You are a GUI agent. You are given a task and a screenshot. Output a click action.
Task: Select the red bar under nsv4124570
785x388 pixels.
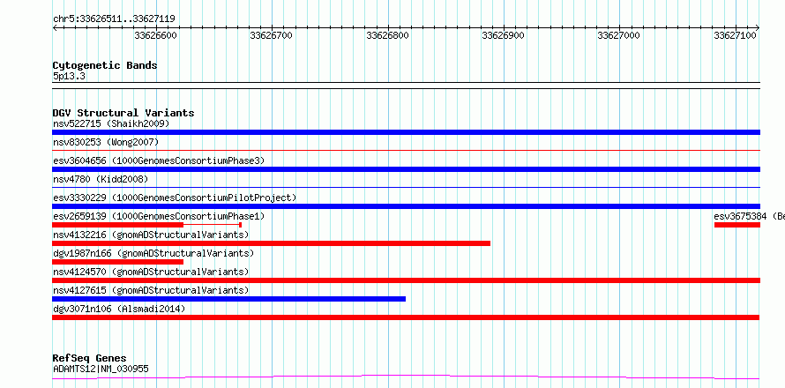406,280
